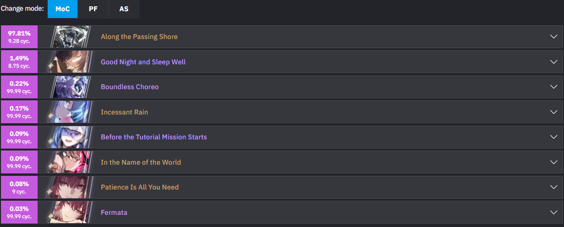
Task: Click the Boundless Choreo light cone image
Action: pyautogui.click(x=70, y=87)
